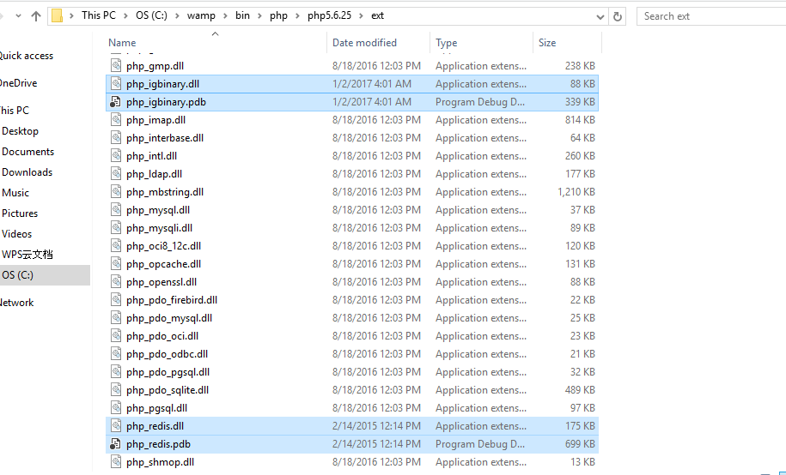Expand the chevron after wamp breadcrumb
The height and width of the screenshot is (475, 786).
click(x=226, y=16)
